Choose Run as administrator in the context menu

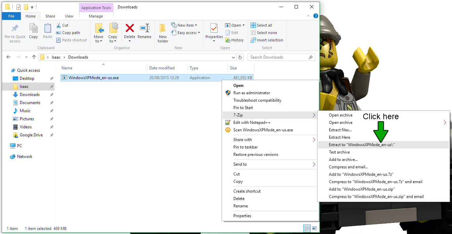click(270, 93)
